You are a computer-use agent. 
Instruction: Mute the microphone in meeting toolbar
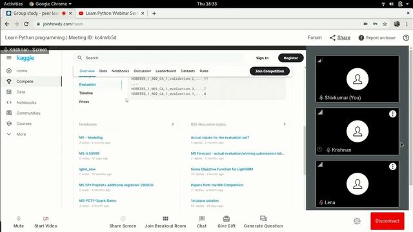[x=19, y=222]
